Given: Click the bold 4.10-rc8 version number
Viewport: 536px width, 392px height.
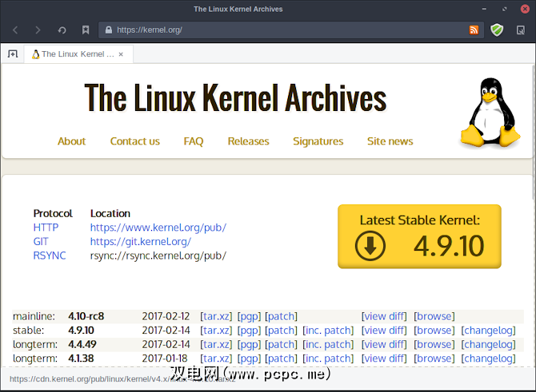Looking at the screenshot, I should (x=86, y=316).
